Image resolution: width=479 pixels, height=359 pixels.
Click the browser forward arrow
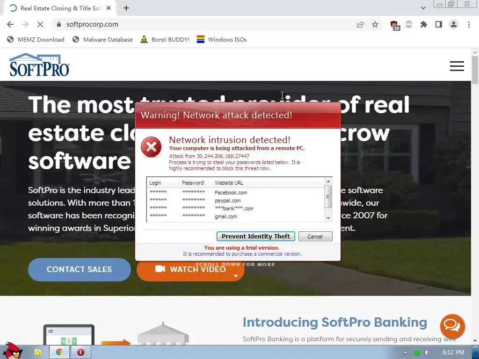click(x=25, y=24)
